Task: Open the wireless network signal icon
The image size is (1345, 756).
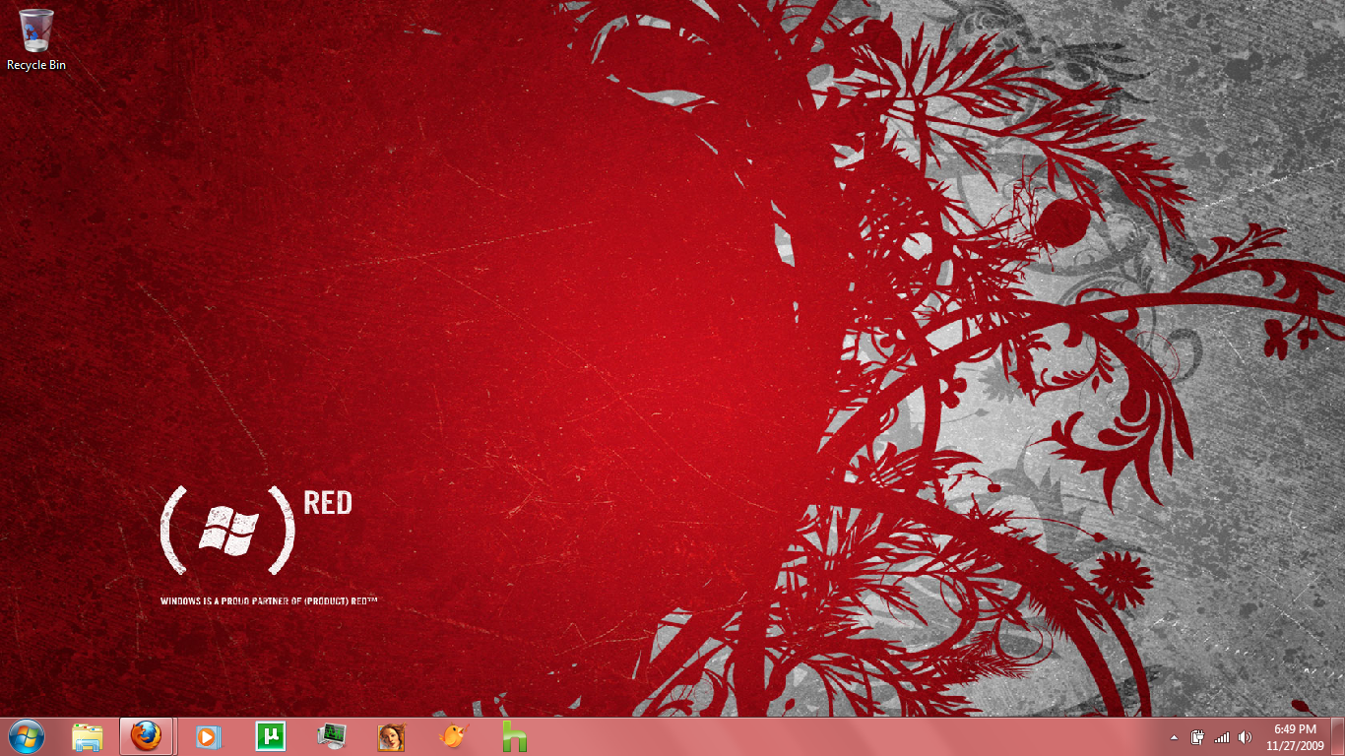Action: coord(1222,737)
